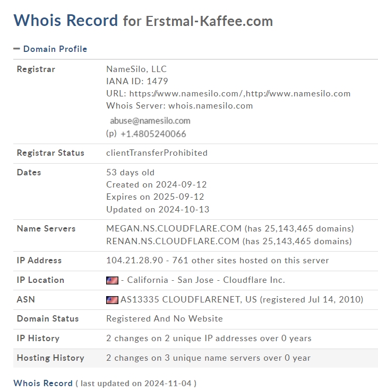
Task: Select MEGAN.NS.CLOUDFLARE.COM name server
Action: click(173, 229)
